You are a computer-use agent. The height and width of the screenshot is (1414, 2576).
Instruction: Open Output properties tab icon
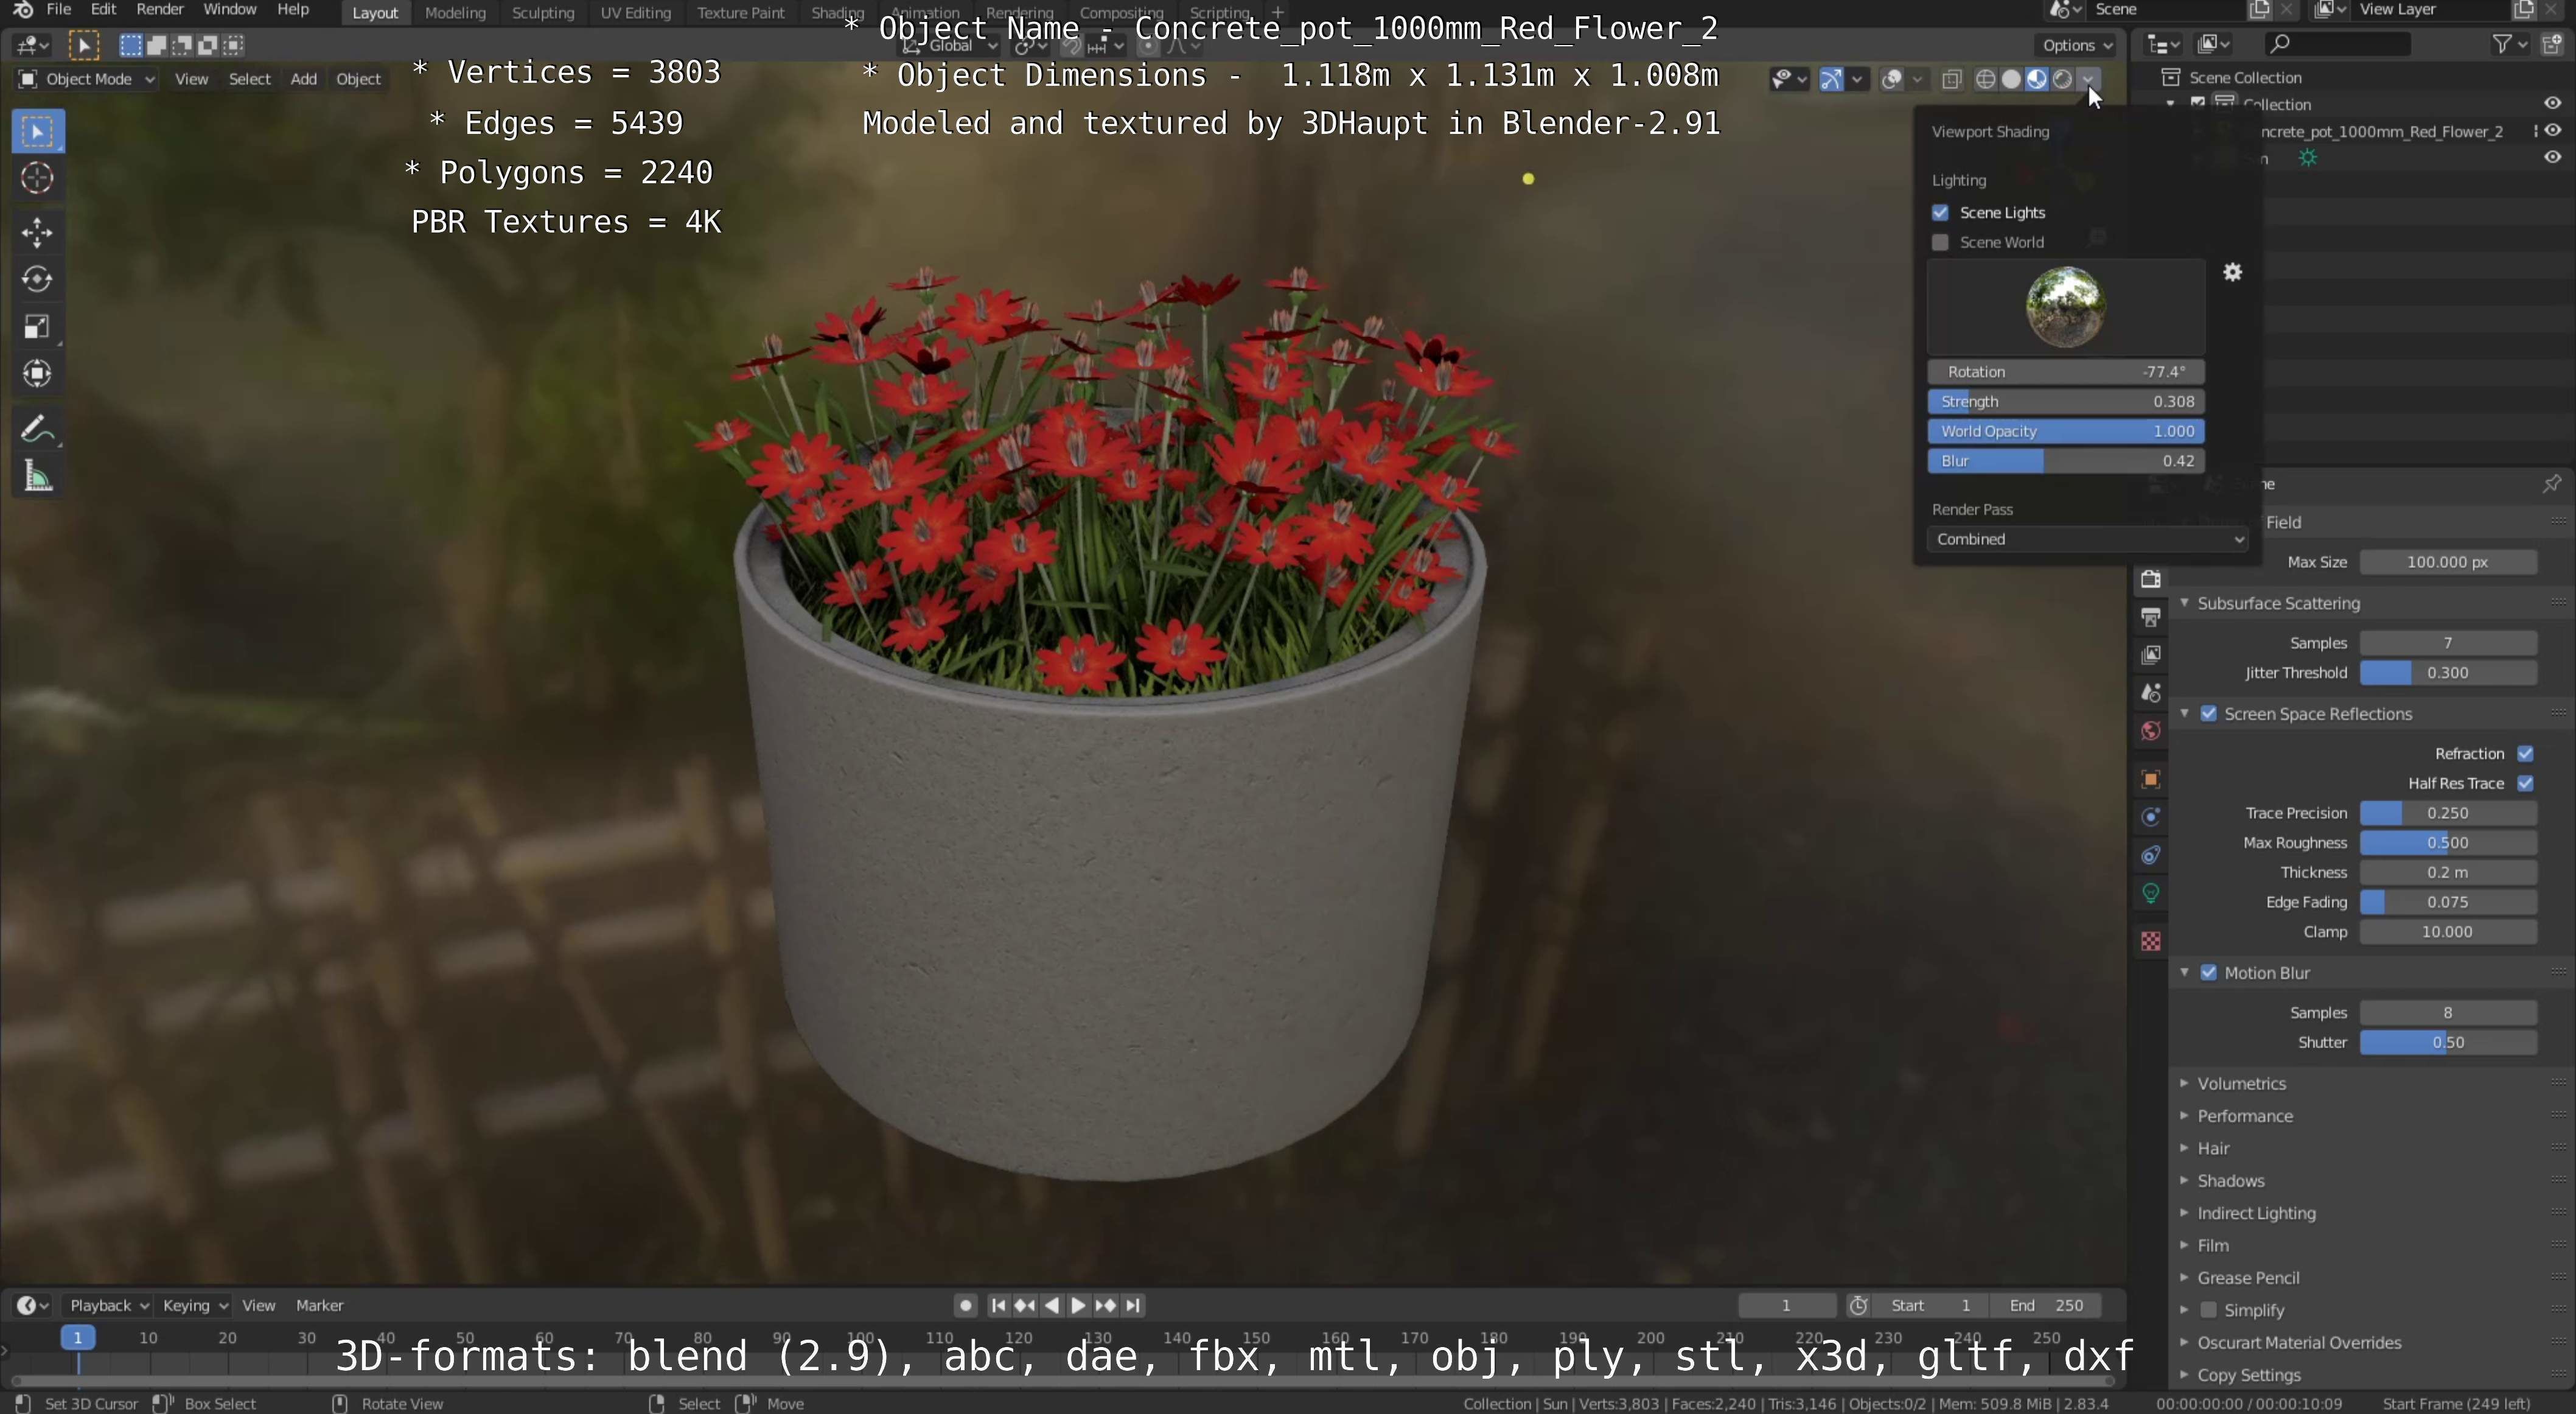tap(2151, 617)
